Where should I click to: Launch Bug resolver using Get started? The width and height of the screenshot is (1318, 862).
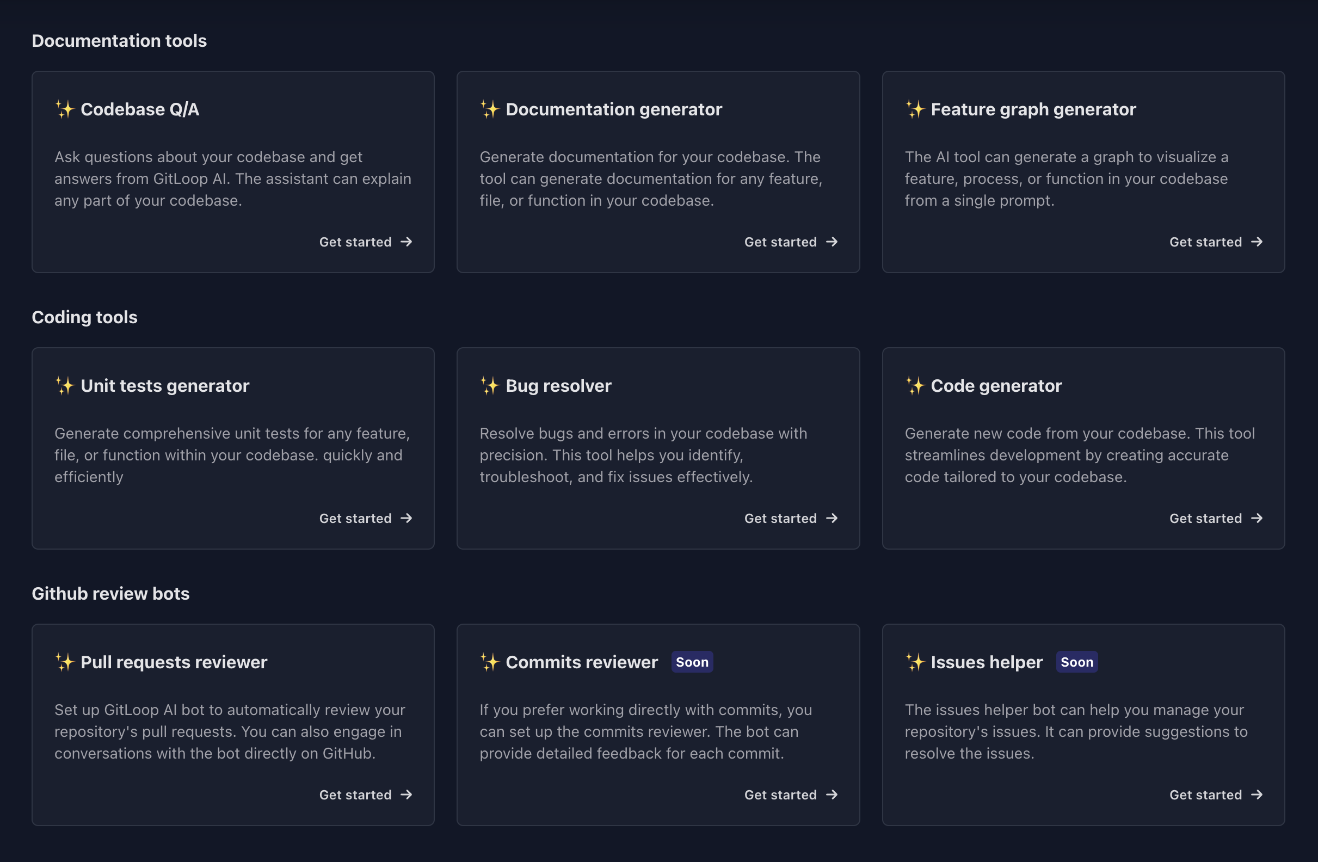point(790,518)
